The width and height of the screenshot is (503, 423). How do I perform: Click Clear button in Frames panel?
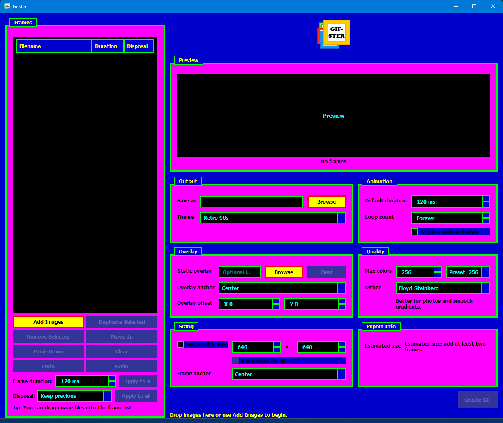pyautogui.click(x=122, y=351)
